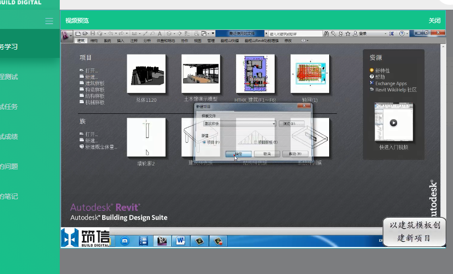Switch to the 体量和场地 ribbon tab
Viewport: 453px width, 274px height.
166,41
